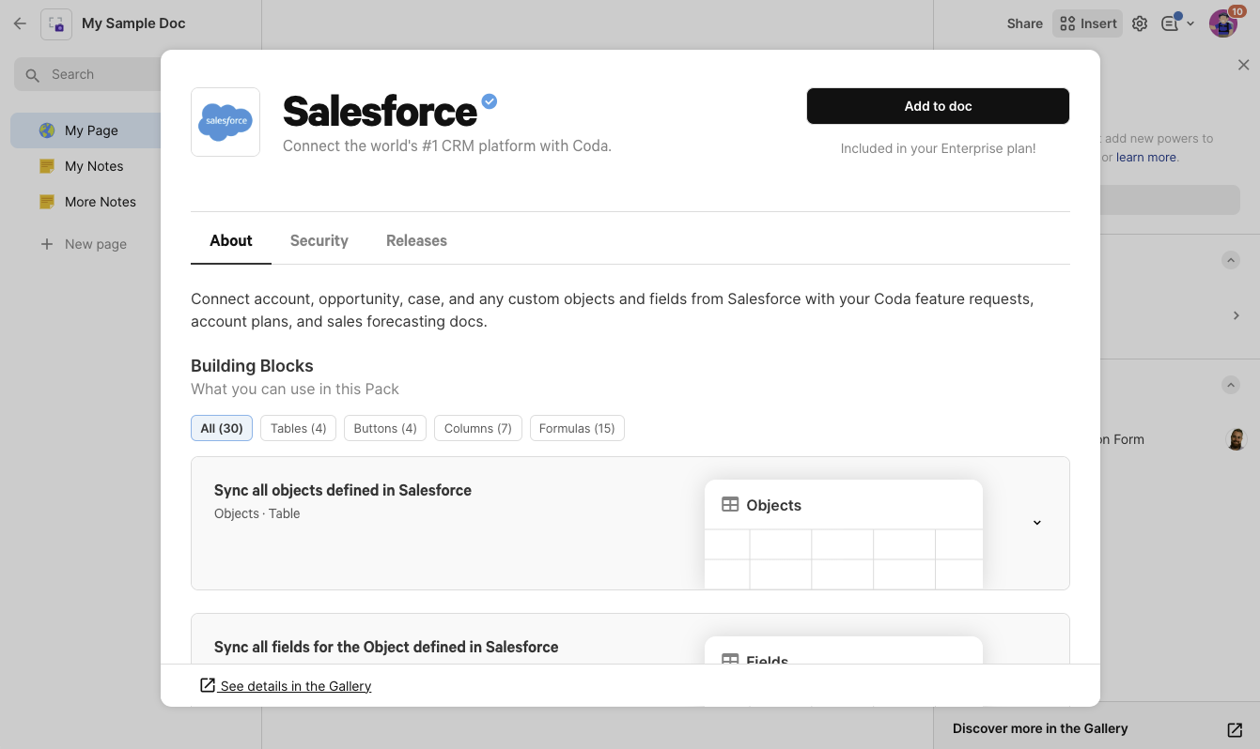Open the comments icon in top bar
This screenshot has width=1260, height=749.
(1170, 23)
